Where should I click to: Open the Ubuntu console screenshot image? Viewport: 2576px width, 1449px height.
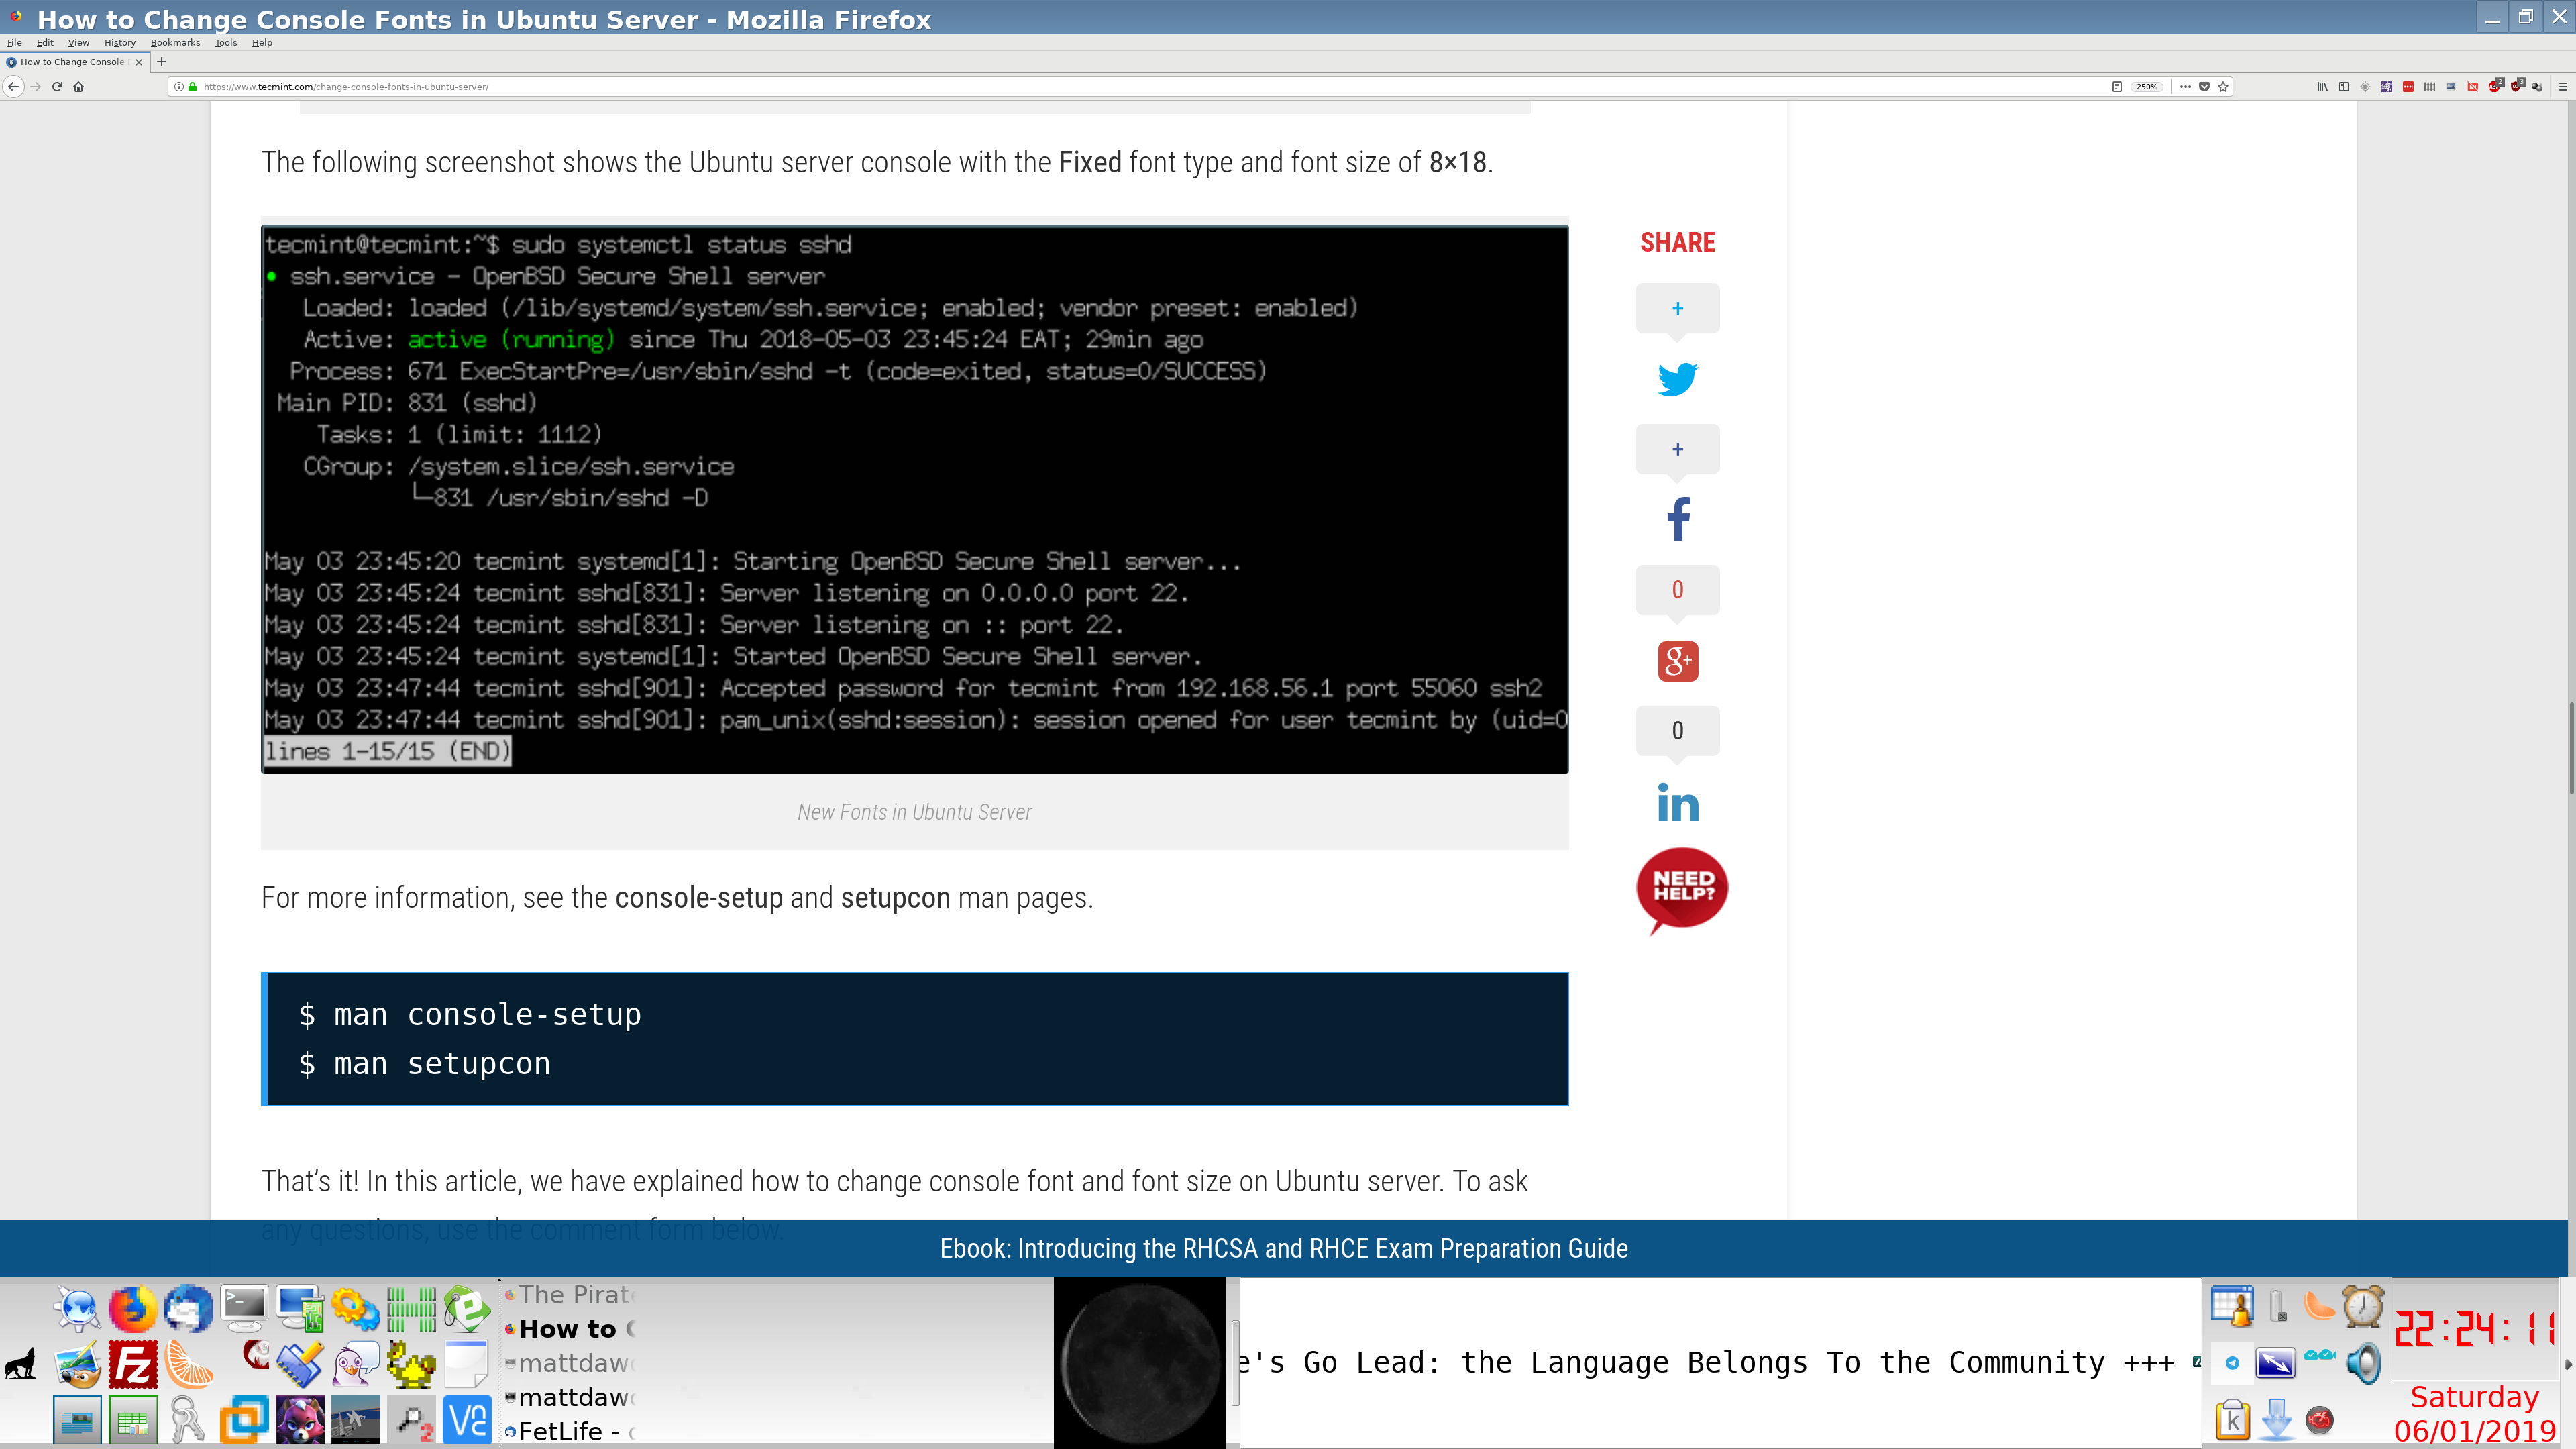click(914, 499)
